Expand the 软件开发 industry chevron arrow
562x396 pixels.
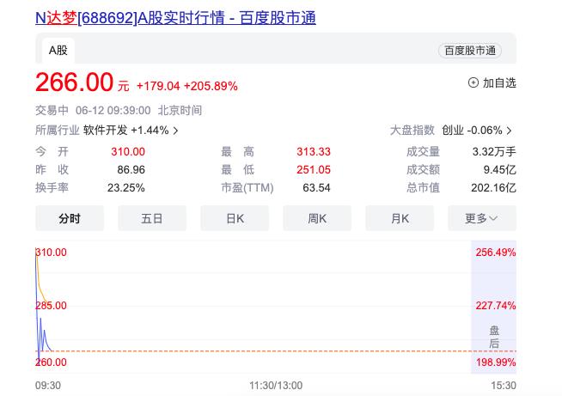coord(176,131)
